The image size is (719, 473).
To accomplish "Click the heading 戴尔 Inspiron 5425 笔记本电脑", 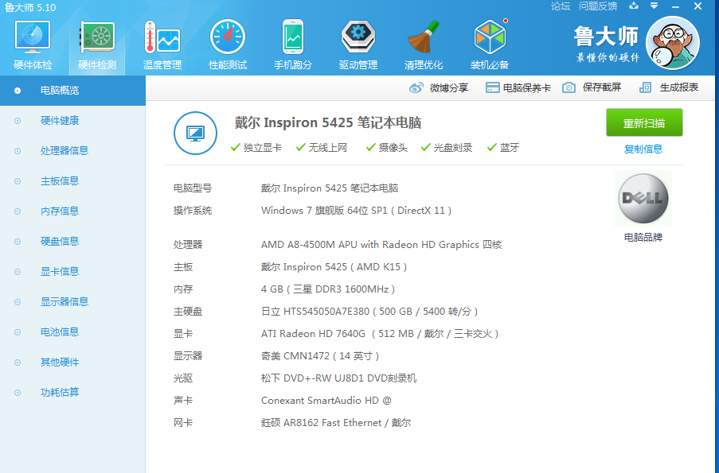I will click(328, 122).
